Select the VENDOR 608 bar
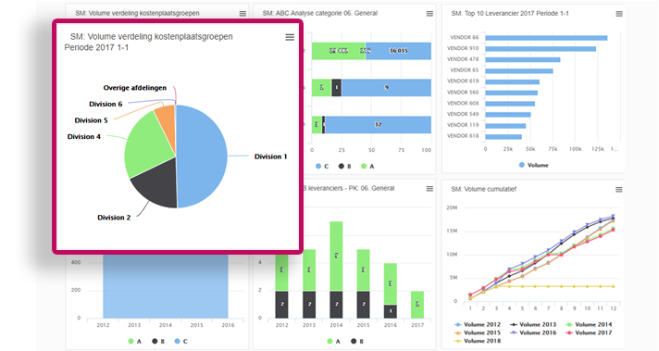This screenshot has width=659, height=351. click(510, 104)
